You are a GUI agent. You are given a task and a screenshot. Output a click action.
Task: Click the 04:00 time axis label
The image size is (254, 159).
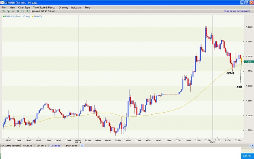98,140
